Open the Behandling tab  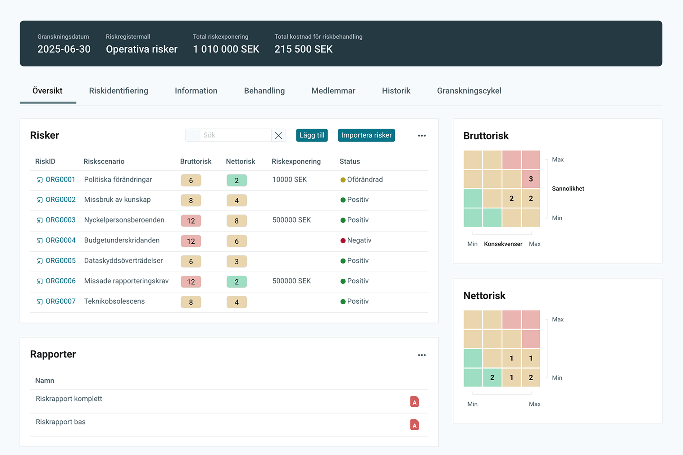tap(264, 91)
